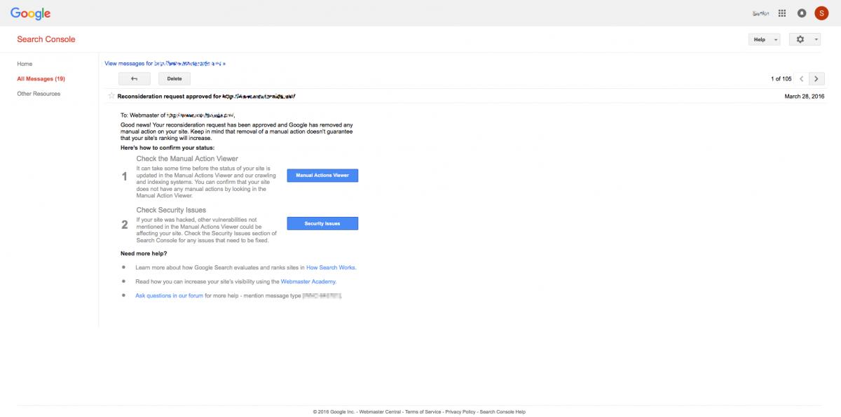Open the View messages for site link

(x=165, y=63)
